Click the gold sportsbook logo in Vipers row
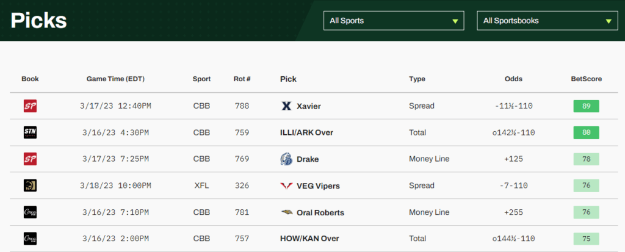The width and height of the screenshot is (625, 252). coord(30,185)
